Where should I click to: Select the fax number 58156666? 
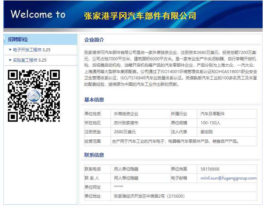click(210, 169)
